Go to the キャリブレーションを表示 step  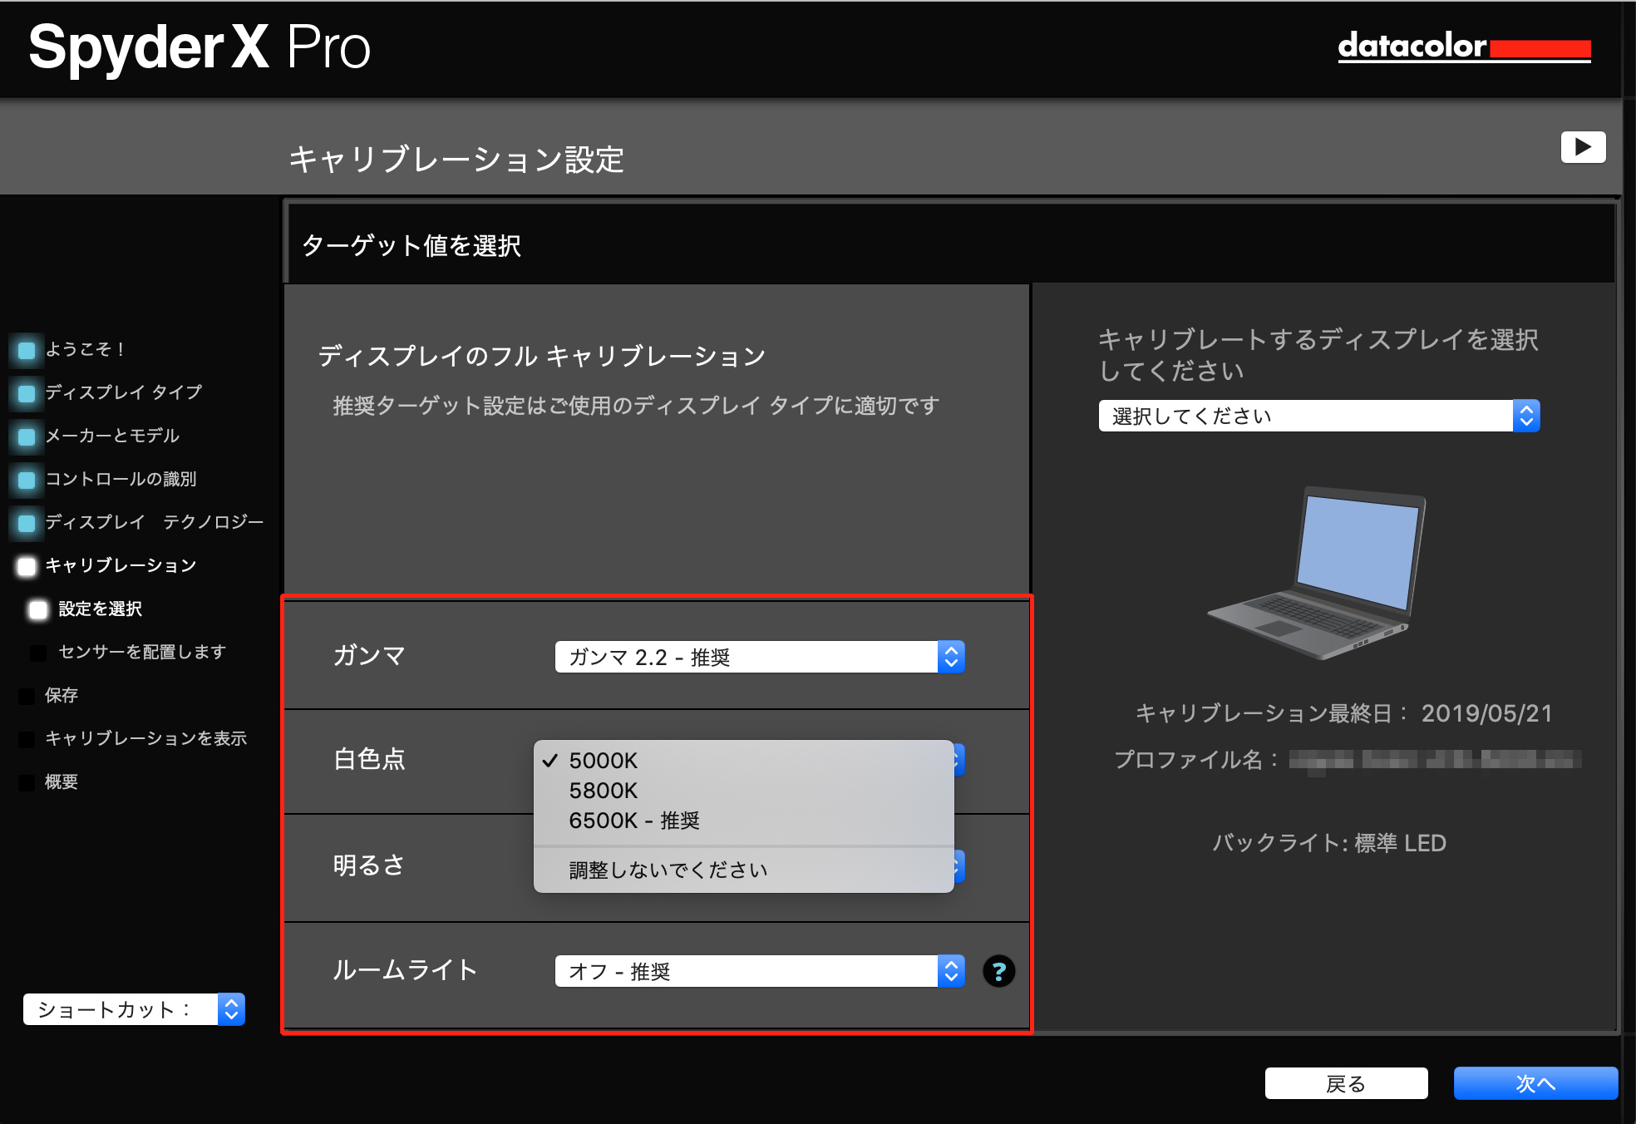pos(134,738)
